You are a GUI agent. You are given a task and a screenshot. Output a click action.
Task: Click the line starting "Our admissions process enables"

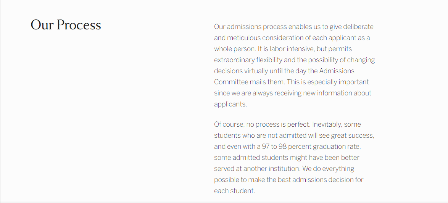click(x=294, y=27)
